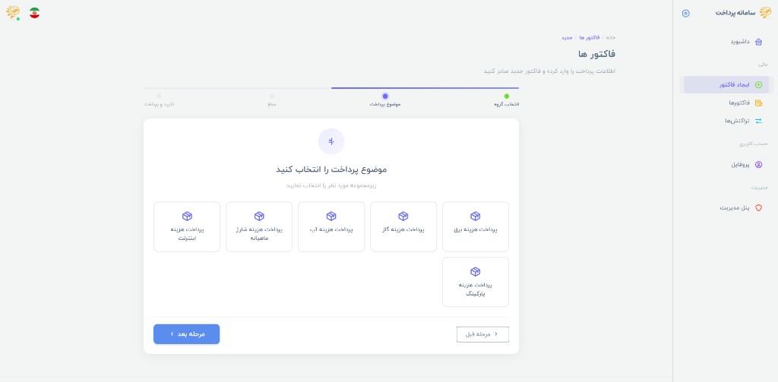The width and height of the screenshot is (778, 382).
Task: Click the جدید breadcrumb item
Action: click(x=567, y=38)
